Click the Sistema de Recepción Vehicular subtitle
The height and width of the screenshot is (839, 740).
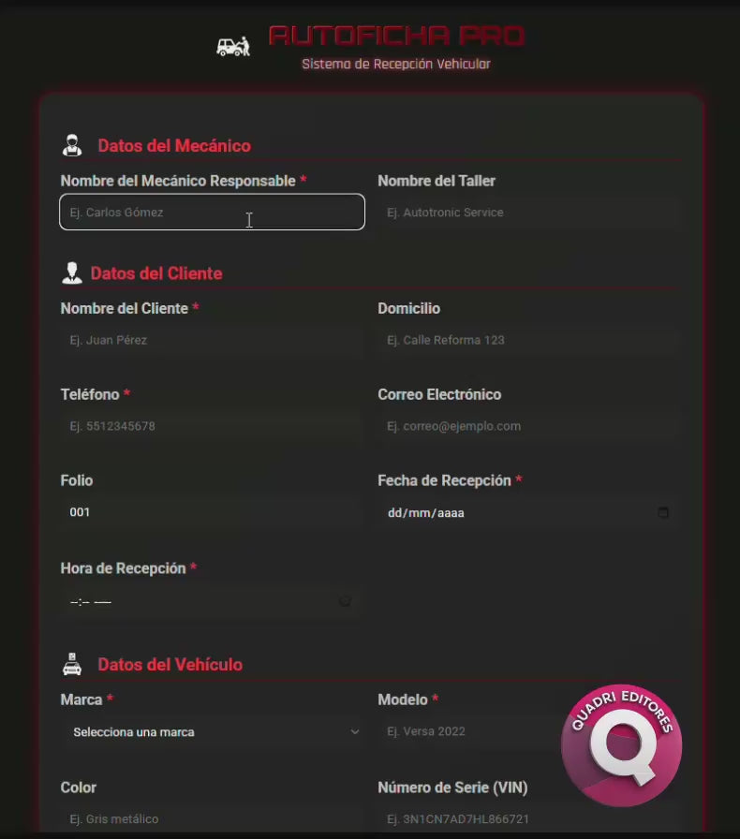[x=395, y=65]
